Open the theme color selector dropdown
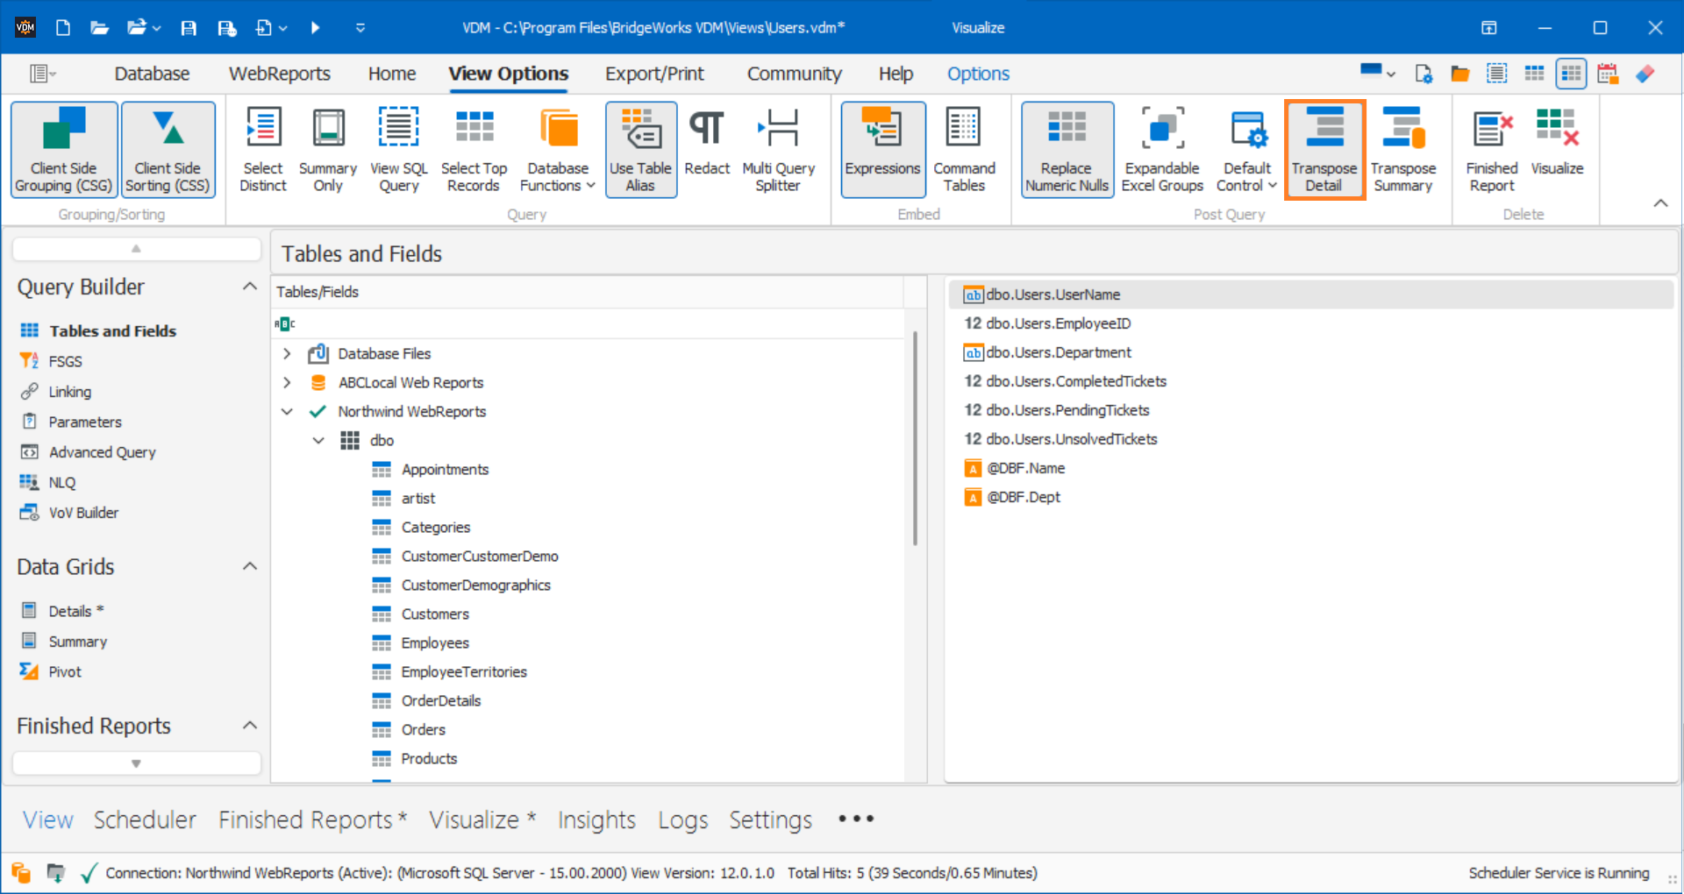 tap(1377, 73)
